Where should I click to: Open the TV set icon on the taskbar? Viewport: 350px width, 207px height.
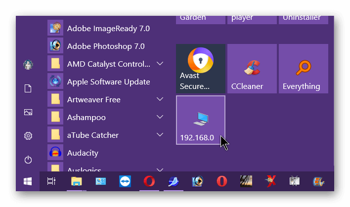pyautogui.click(x=295, y=181)
